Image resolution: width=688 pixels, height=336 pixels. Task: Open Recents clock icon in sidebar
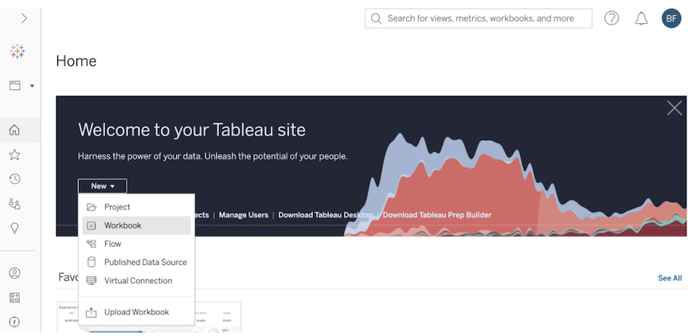click(14, 179)
